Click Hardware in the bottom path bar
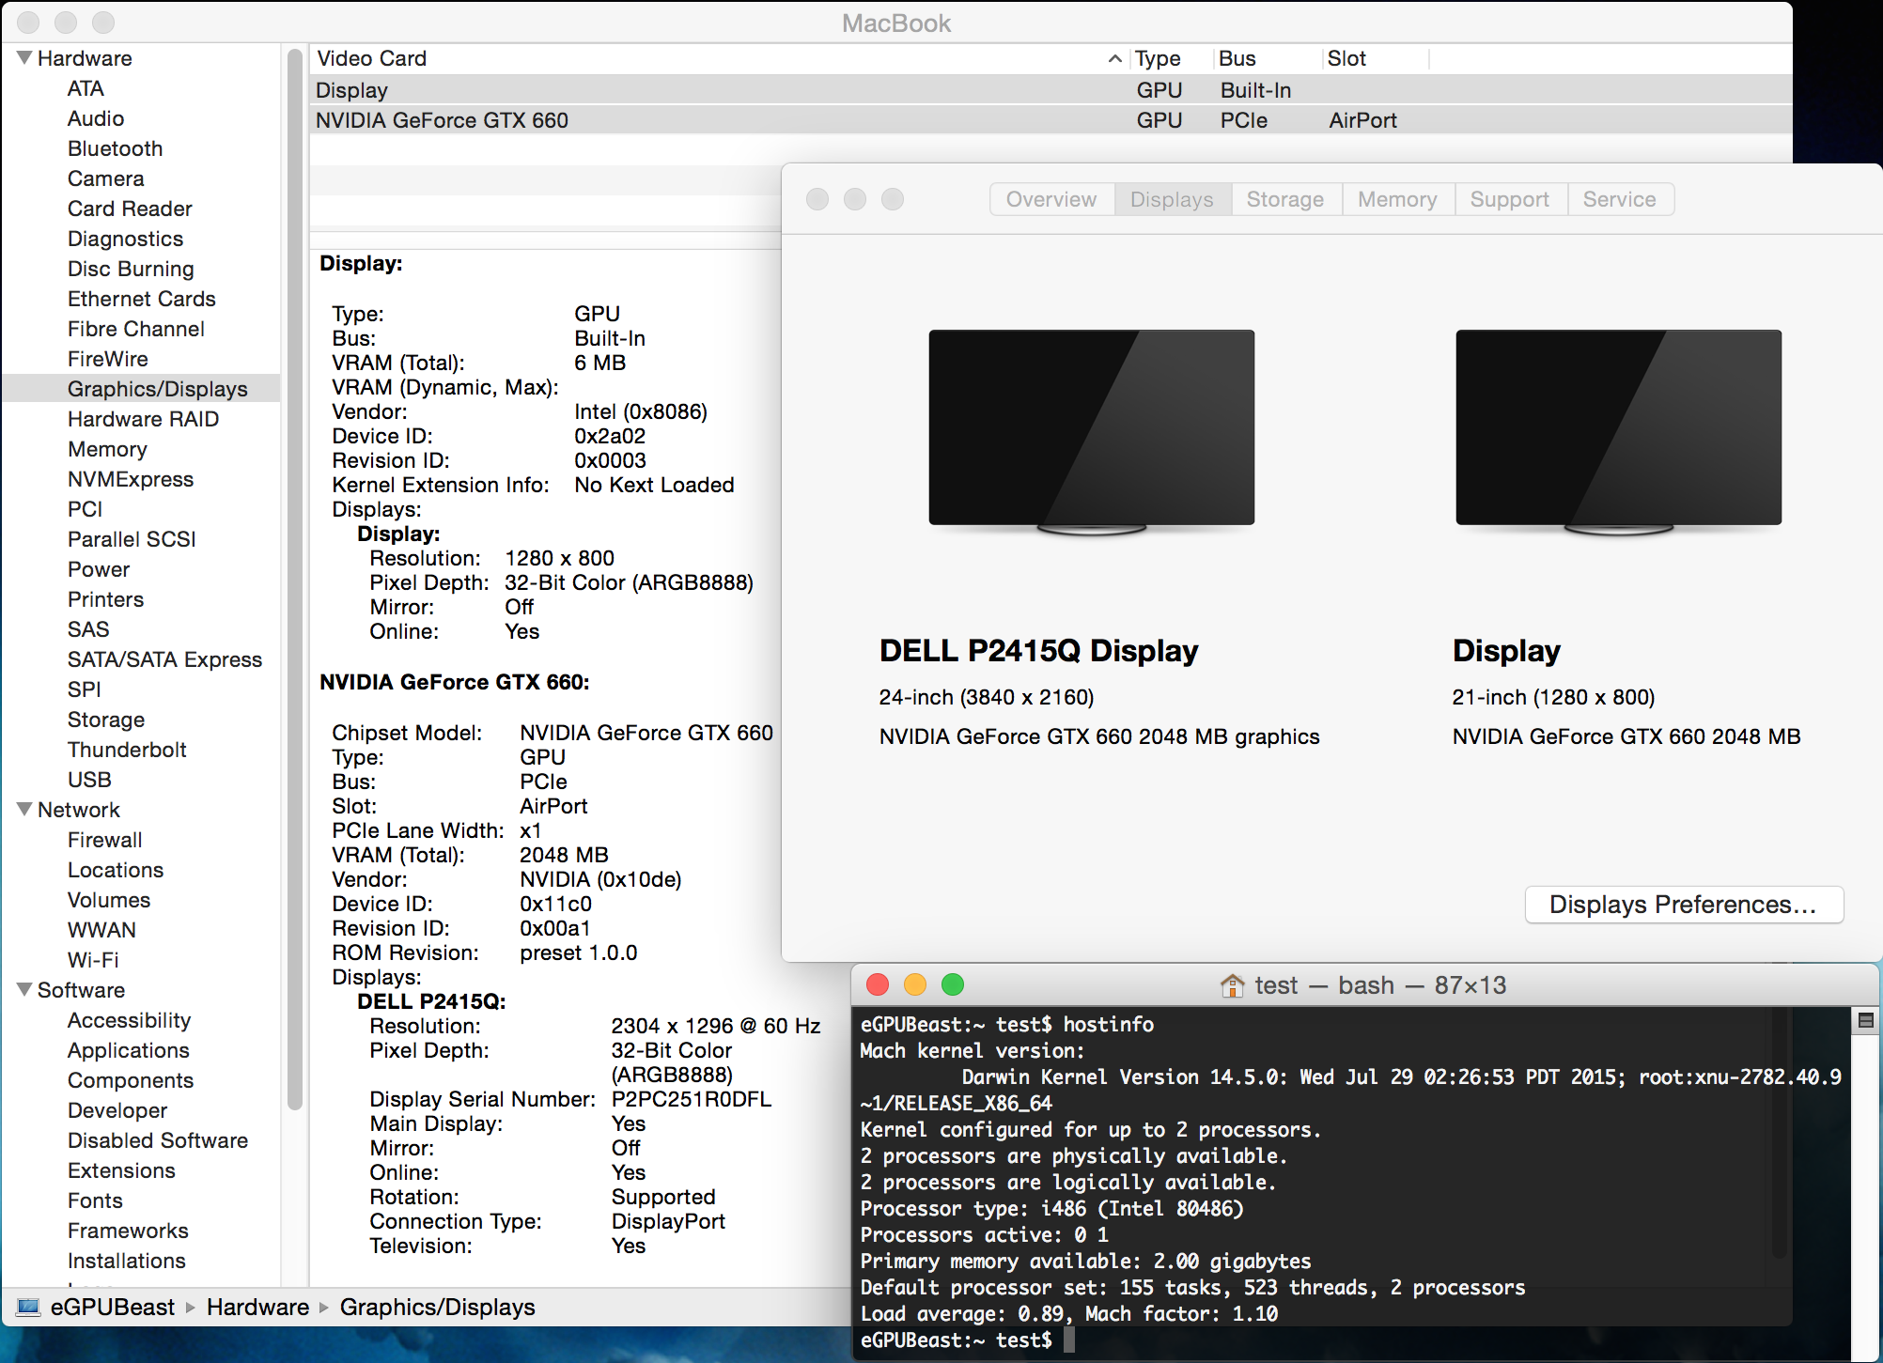Image resolution: width=1883 pixels, height=1363 pixels. (x=257, y=1308)
